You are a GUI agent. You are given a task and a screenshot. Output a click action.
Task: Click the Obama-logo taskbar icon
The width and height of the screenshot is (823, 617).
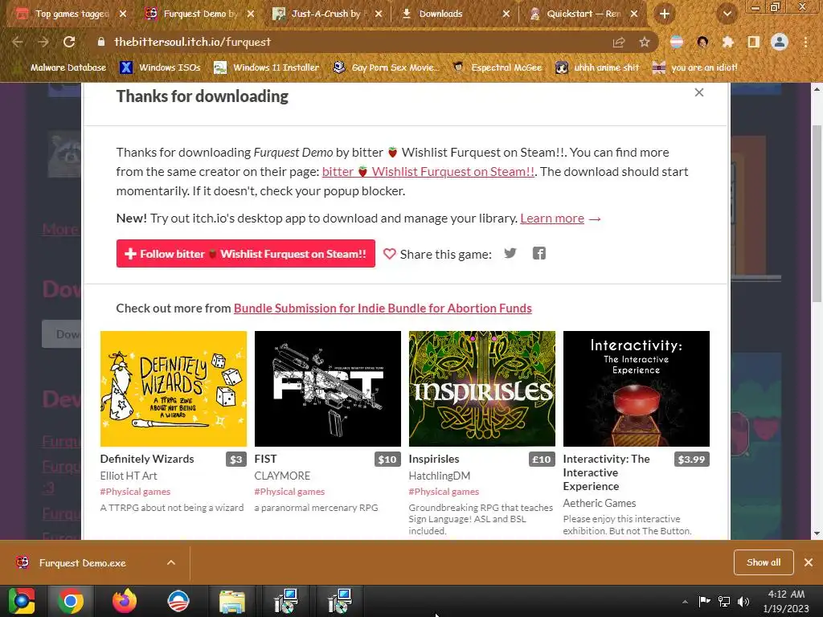coord(178,601)
